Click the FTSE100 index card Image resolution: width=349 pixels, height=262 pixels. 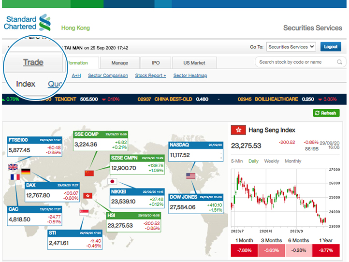(34, 146)
